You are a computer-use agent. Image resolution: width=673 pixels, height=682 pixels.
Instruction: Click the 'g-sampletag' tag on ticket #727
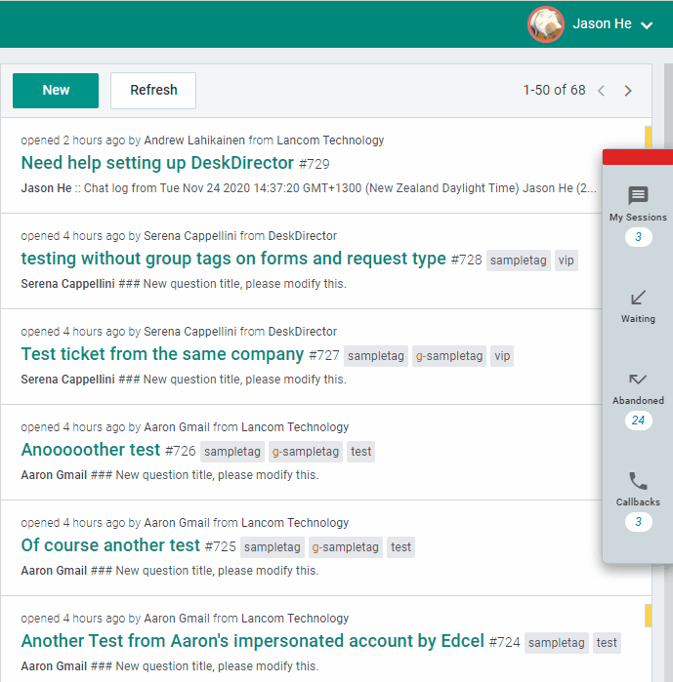tap(449, 356)
